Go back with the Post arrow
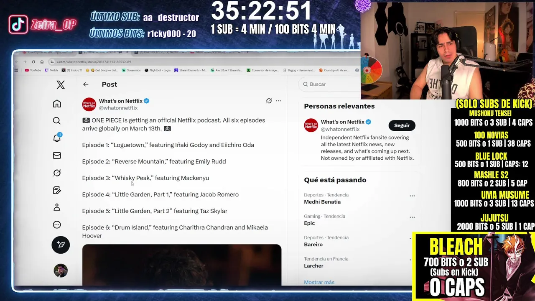 (x=86, y=84)
